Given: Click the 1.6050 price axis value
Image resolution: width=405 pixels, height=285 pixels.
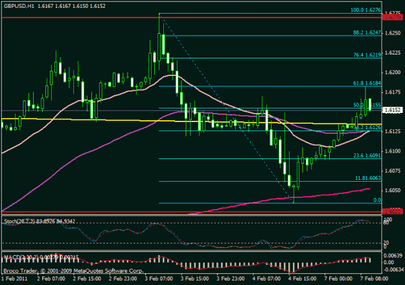Looking at the screenshot, I should pyautogui.click(x=392, y=190).
